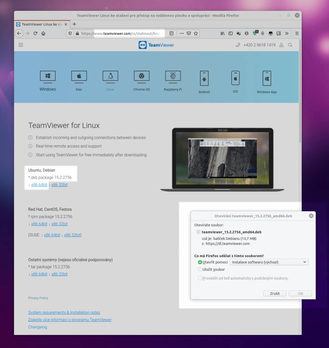Screen dimensions: 329x348
Task: Download the SUSE x86 64bit package
Action: [x=52, y=235]
